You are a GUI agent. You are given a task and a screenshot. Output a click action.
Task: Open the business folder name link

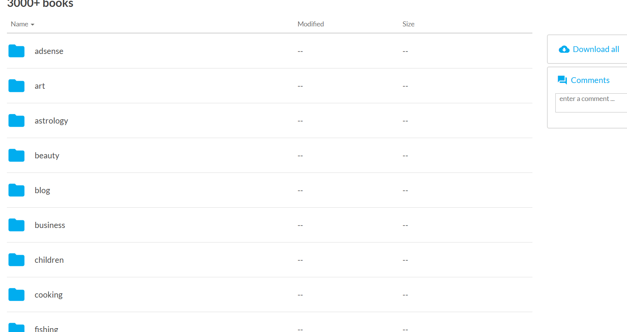pyautogui.click(x=50, y=225)
